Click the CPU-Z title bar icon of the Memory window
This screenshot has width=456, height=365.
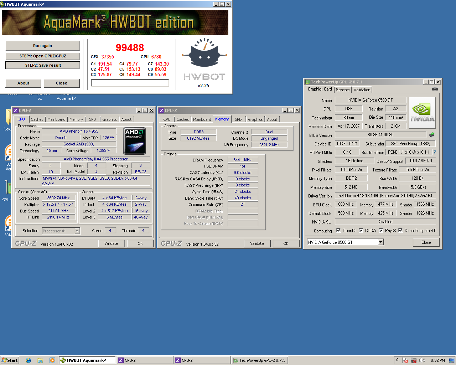pyautogui.click(x=161, y=110)
